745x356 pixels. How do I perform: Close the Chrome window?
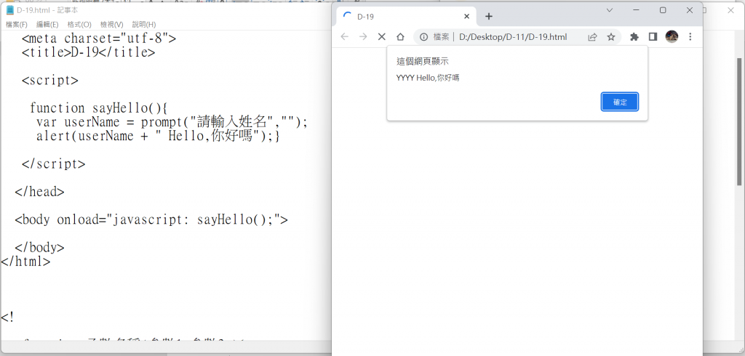pyautogui.click(x=690, y=10)
